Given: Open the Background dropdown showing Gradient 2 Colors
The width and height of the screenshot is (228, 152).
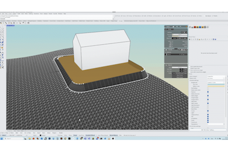Looking at the screenshot, I should [x=216, y=82].
